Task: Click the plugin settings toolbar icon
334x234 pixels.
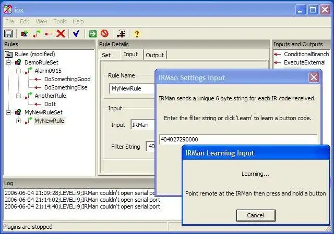Action: tap(121, 34)
